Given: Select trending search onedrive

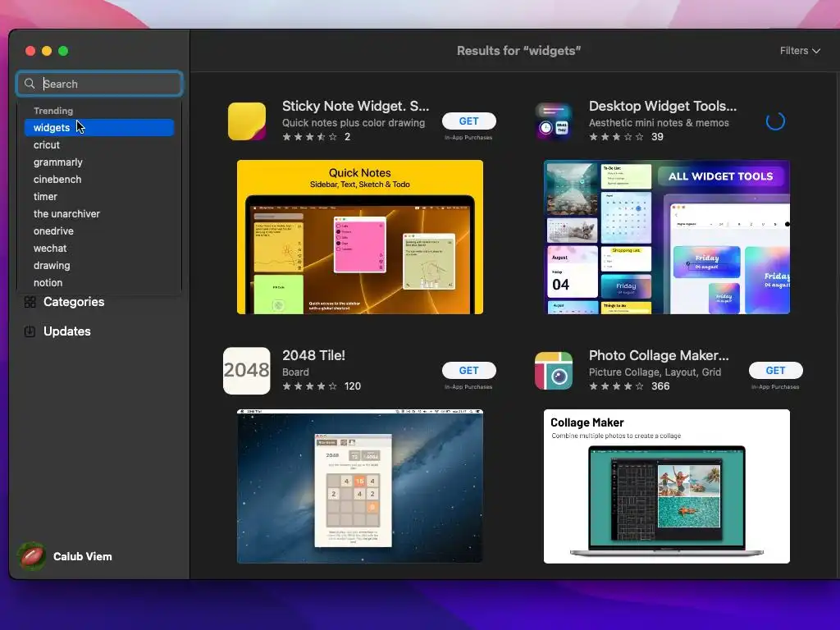Looking at the screenshot, I should tap(99, 231).
